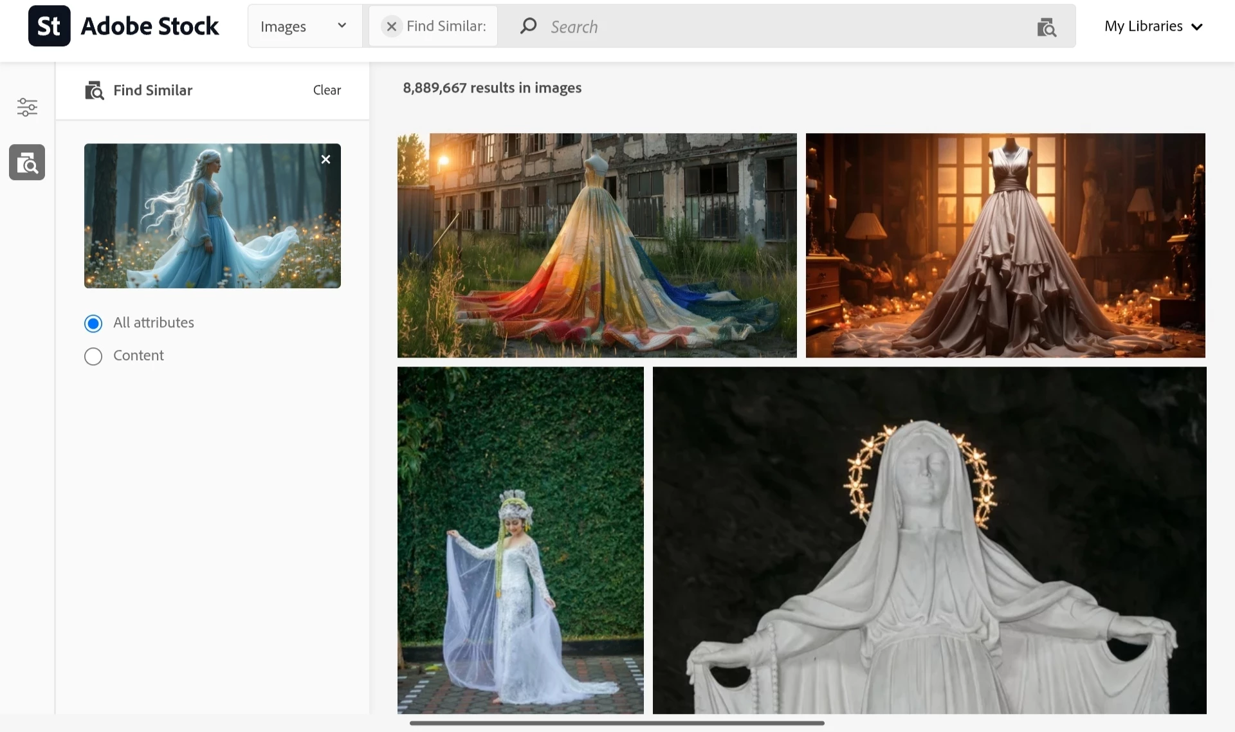Remove the Find Similar search chip
The image size is (1235, 732).
click(x=391, y=26)
